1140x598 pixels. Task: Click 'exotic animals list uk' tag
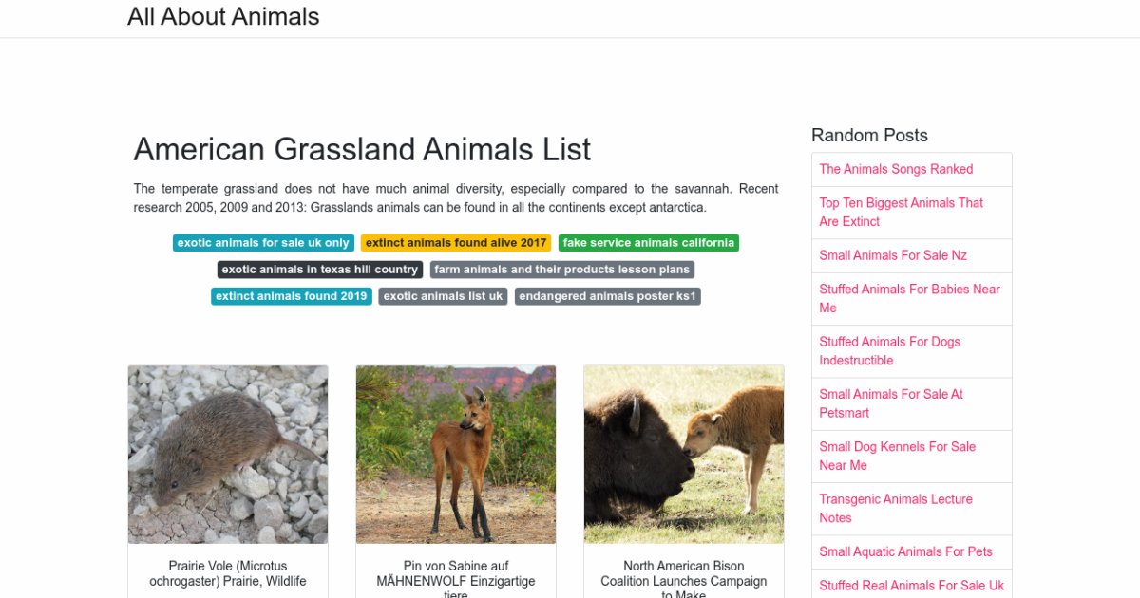coord(443,296)
